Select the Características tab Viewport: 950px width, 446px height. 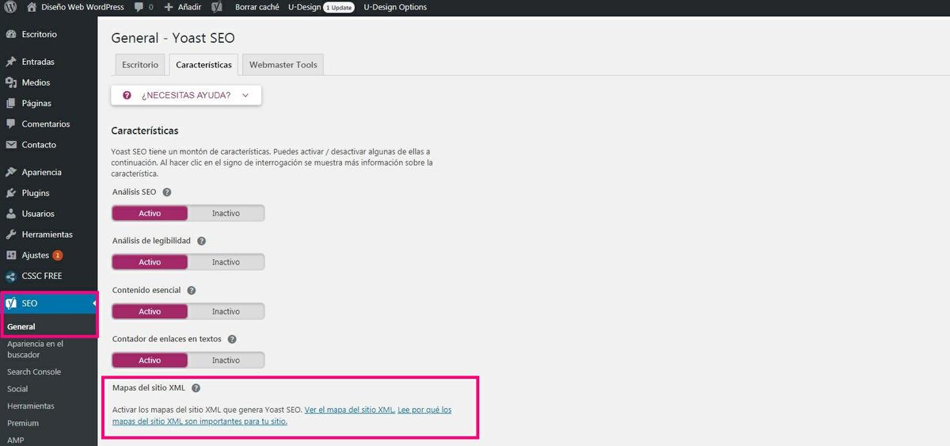coord(203,65)
